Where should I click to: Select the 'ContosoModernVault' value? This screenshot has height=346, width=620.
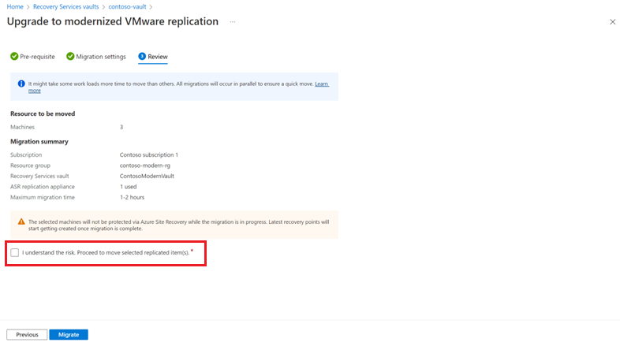147,177
